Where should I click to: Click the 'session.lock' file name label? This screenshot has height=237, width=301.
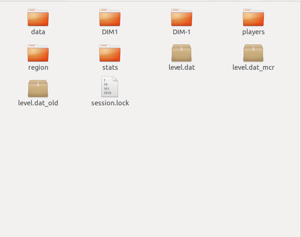[x=110, y=103]
